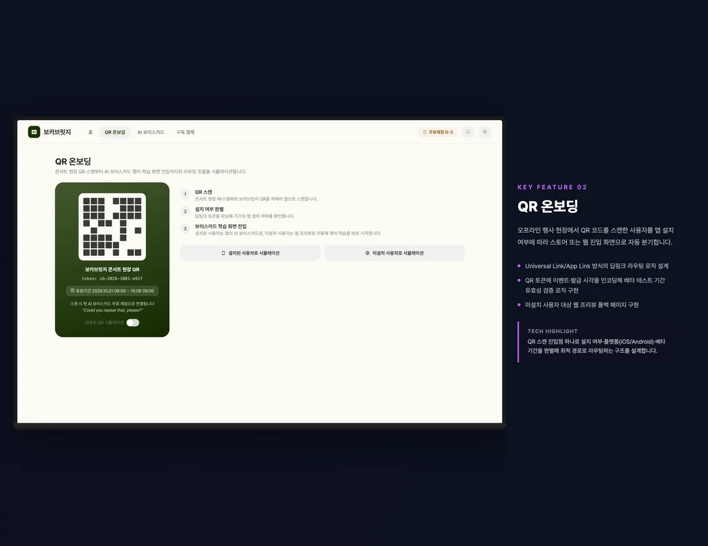Image resolution: width=708 pixels, height=546 pixels.
Task: Click the QR 스캔 step title
Action: click(x=204, y=192)
